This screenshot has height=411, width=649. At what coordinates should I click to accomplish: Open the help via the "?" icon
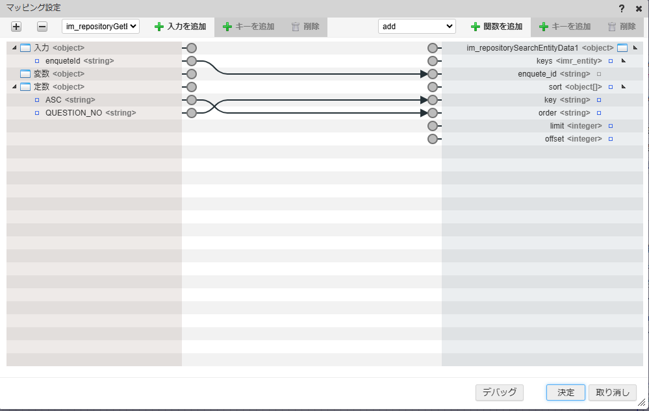[621, 9]
